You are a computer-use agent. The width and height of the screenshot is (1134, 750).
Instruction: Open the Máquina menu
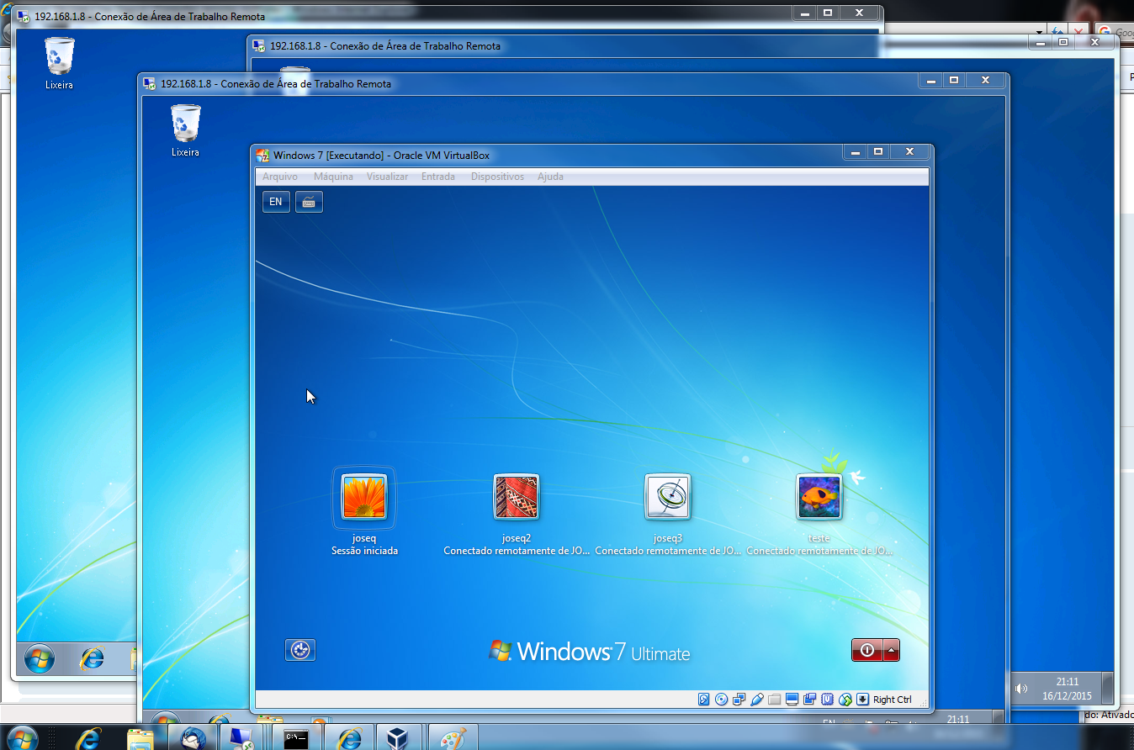point(333,177)
